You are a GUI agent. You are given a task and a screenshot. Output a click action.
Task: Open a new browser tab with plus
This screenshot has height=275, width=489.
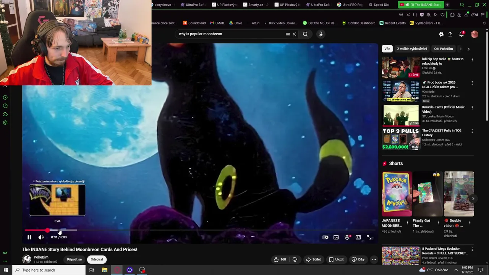pyautogui.click(x=447, y=5)
